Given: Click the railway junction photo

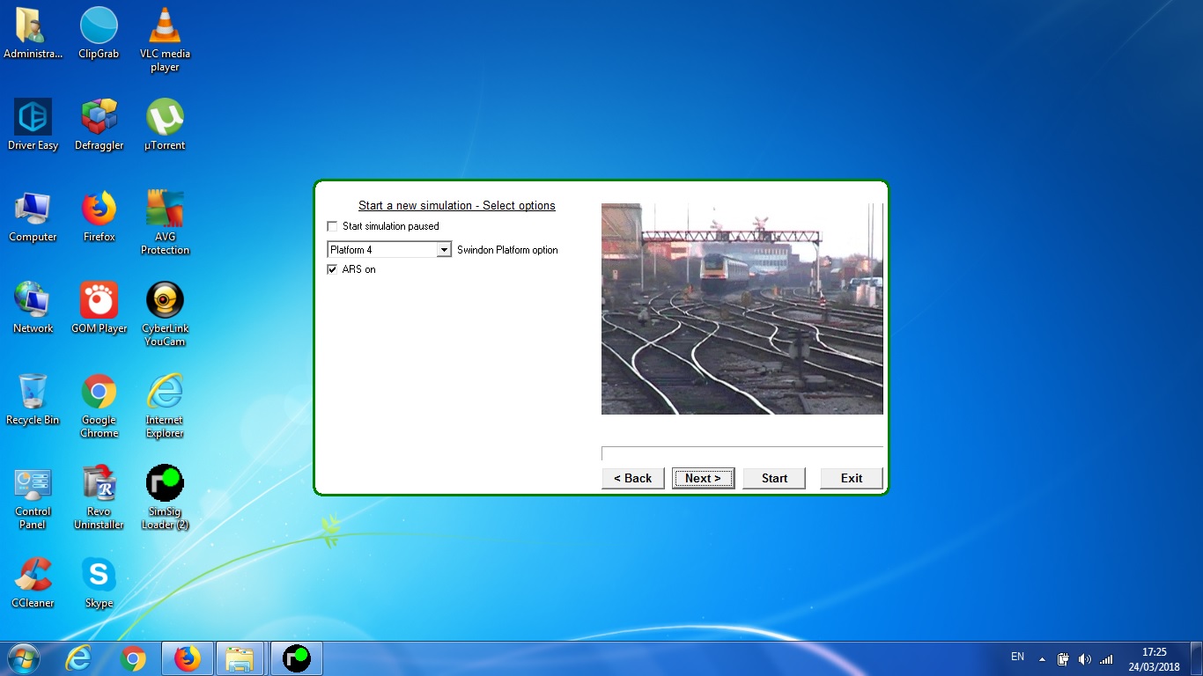Looking at the screenshot, I should tap(742, 309).
